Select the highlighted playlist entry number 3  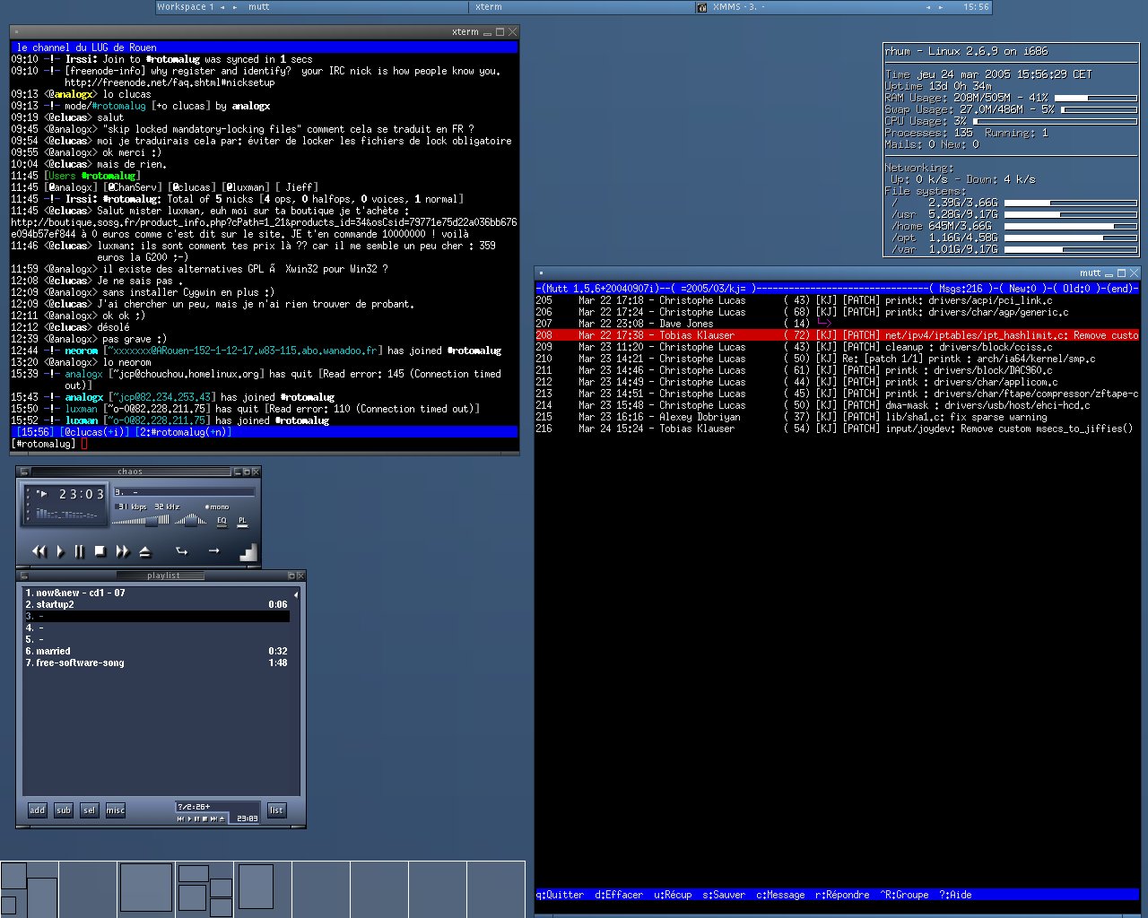(x=156, y=616)
